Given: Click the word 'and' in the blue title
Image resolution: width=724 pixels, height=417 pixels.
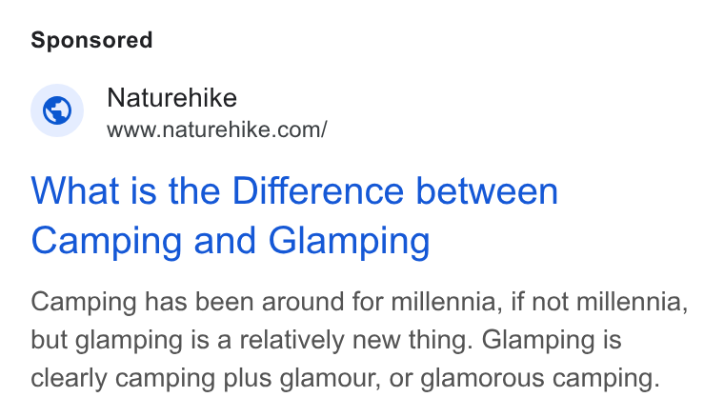Looking at the screenshot, I should point(225,241).
